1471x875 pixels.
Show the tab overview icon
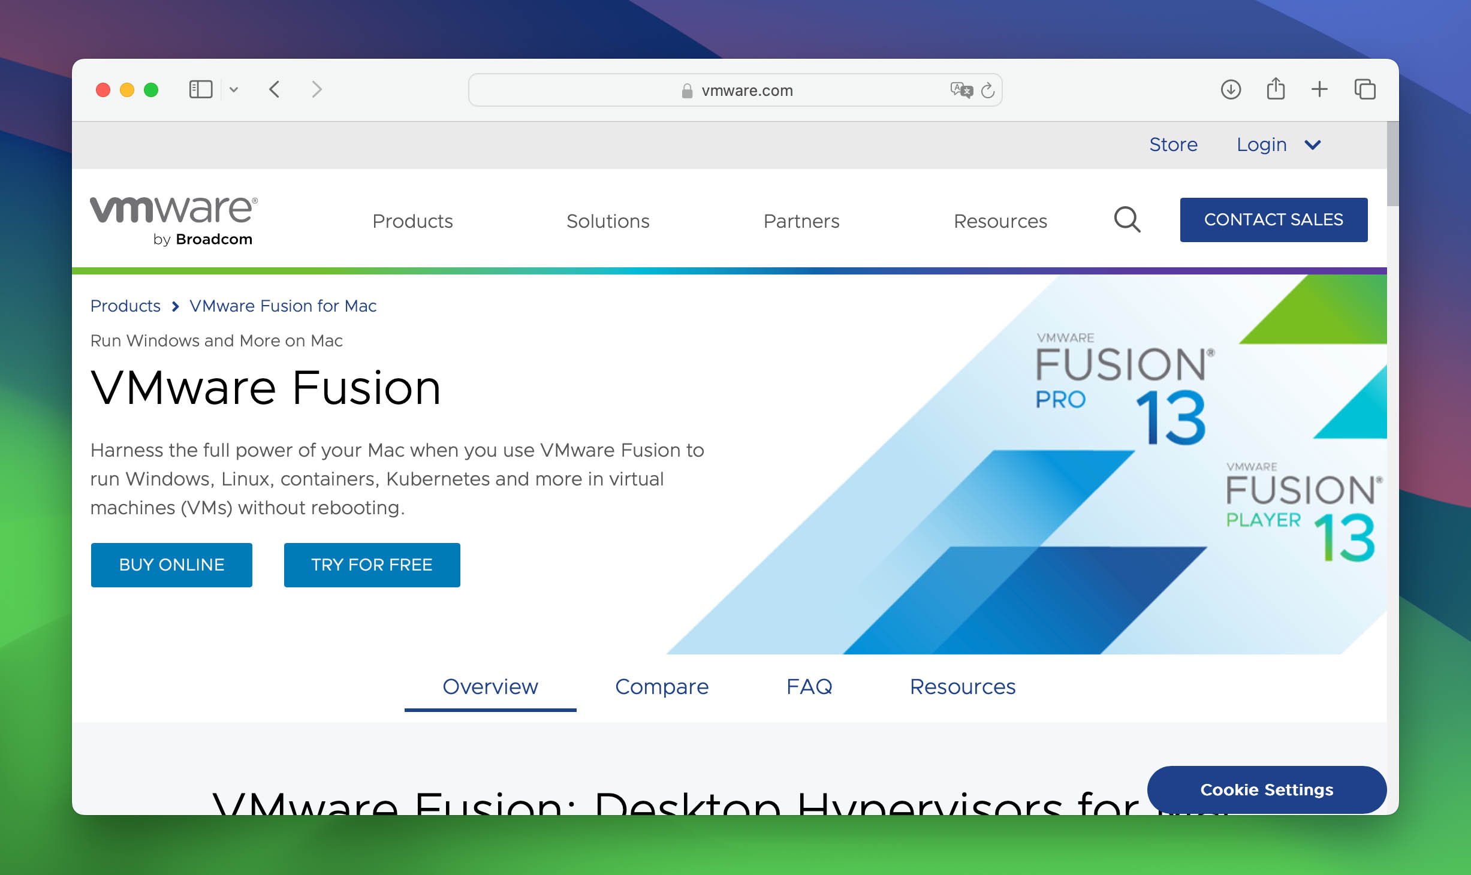1365,90
